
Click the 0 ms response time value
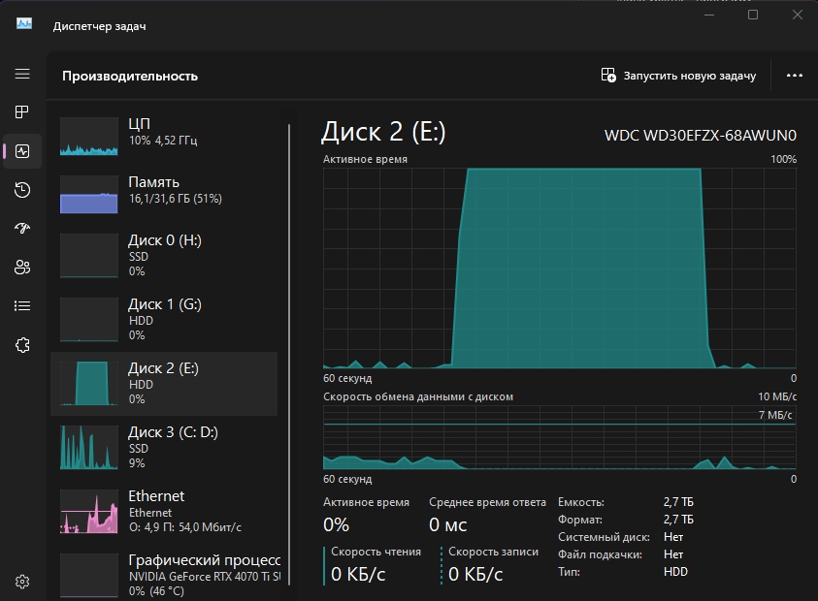pyautogui.click(x=447, y=524)
